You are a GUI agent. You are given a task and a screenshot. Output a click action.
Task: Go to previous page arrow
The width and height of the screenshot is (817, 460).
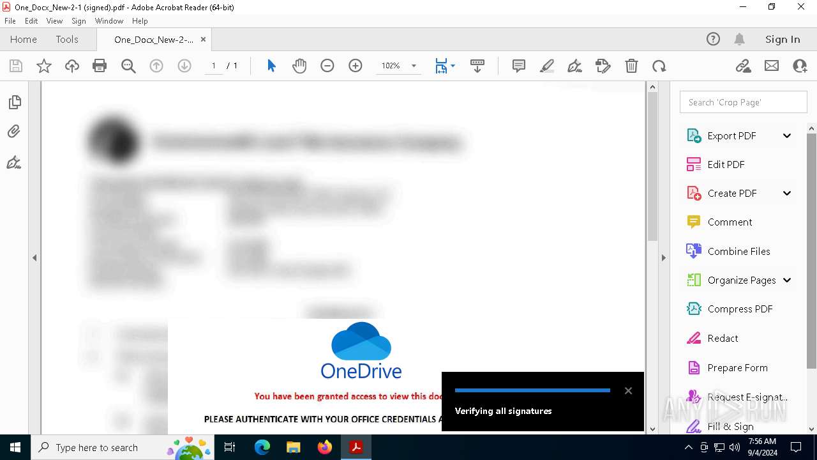pyautogui.click(x=156, y=66)
